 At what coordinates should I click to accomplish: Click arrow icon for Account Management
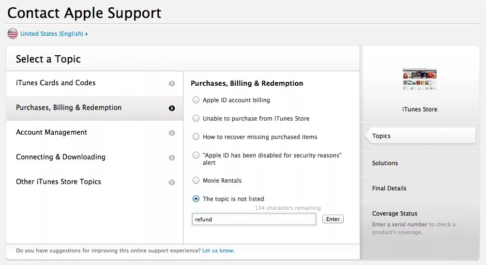pyautogui.click(x=172, y=133)
